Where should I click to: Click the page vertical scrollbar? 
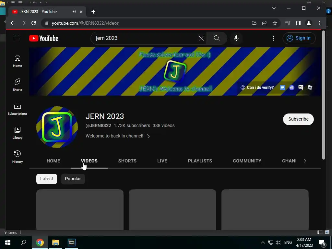pos(323,95)
